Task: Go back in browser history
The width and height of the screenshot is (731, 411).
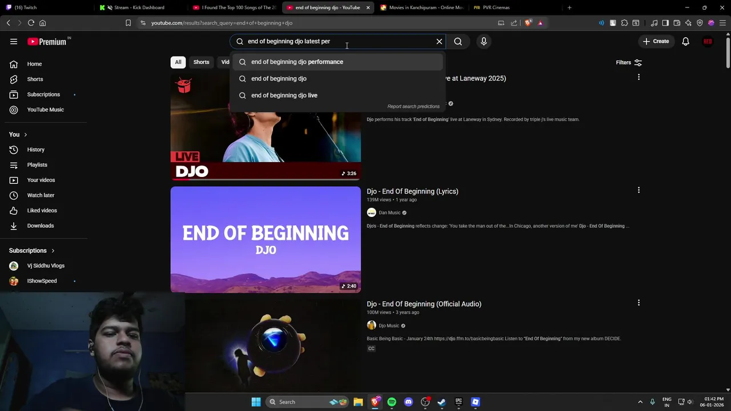Action: pos(8,23)
